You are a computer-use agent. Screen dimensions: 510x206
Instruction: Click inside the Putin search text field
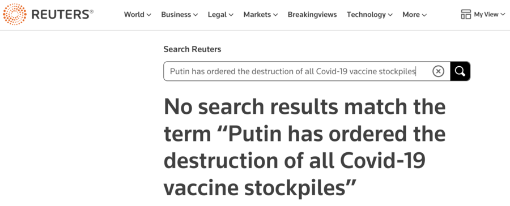point(297,71)
